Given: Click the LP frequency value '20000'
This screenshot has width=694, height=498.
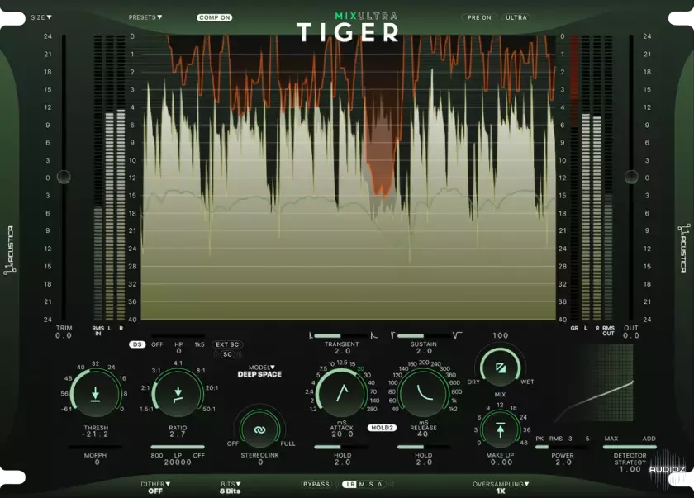Looking at the screenshot, I should (x=178, y=462).
